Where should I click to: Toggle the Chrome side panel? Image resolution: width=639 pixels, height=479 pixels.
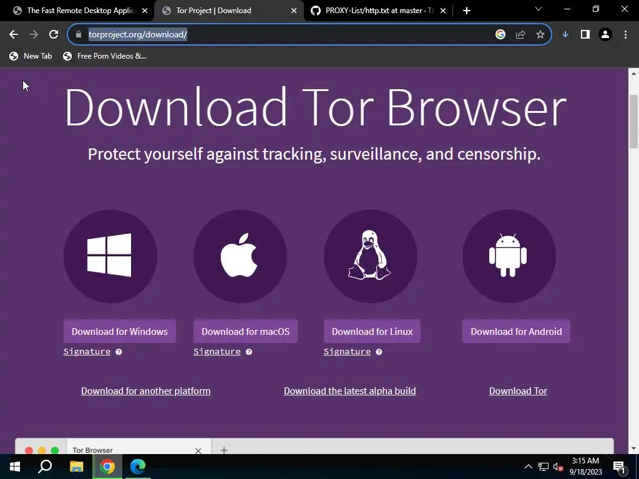585,35
